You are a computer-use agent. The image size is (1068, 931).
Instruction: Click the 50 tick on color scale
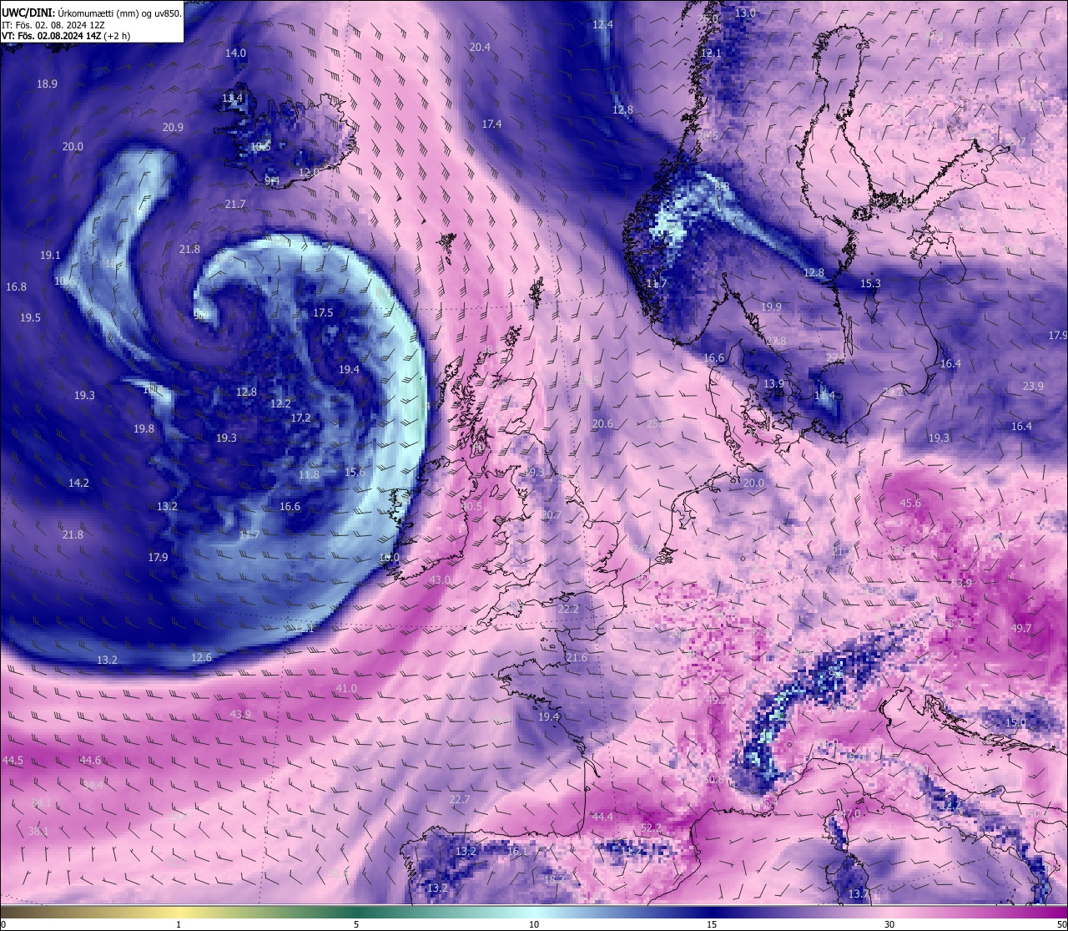pos(1061,924)
